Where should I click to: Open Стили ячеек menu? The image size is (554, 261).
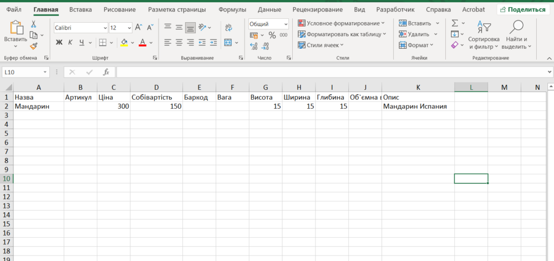coord(321,45)
